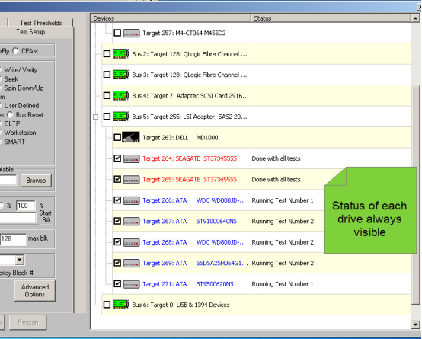Open the Test Setup tab
The width and height of the screenshot is (422, 339).
pyautogui.click(x=30, y=32)
